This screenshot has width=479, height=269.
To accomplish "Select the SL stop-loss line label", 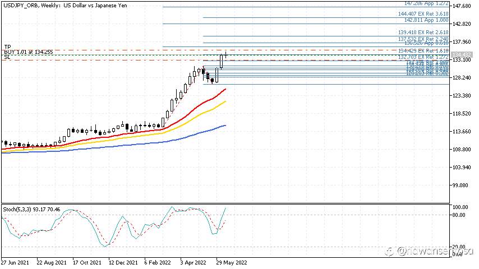I will click(7, 57).
